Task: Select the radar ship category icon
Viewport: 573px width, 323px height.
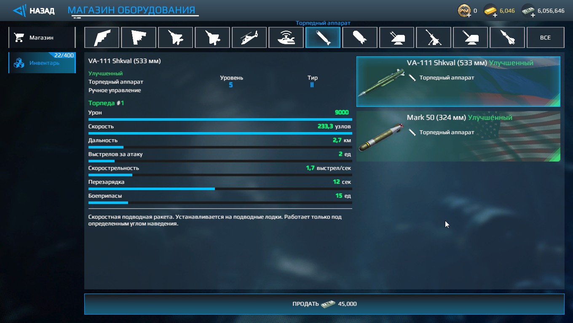Action: pos(286,37)
